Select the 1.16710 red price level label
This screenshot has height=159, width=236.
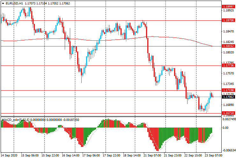click(228, 113)
